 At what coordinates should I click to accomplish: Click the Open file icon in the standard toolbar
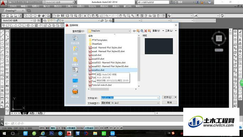click(58, 16)
